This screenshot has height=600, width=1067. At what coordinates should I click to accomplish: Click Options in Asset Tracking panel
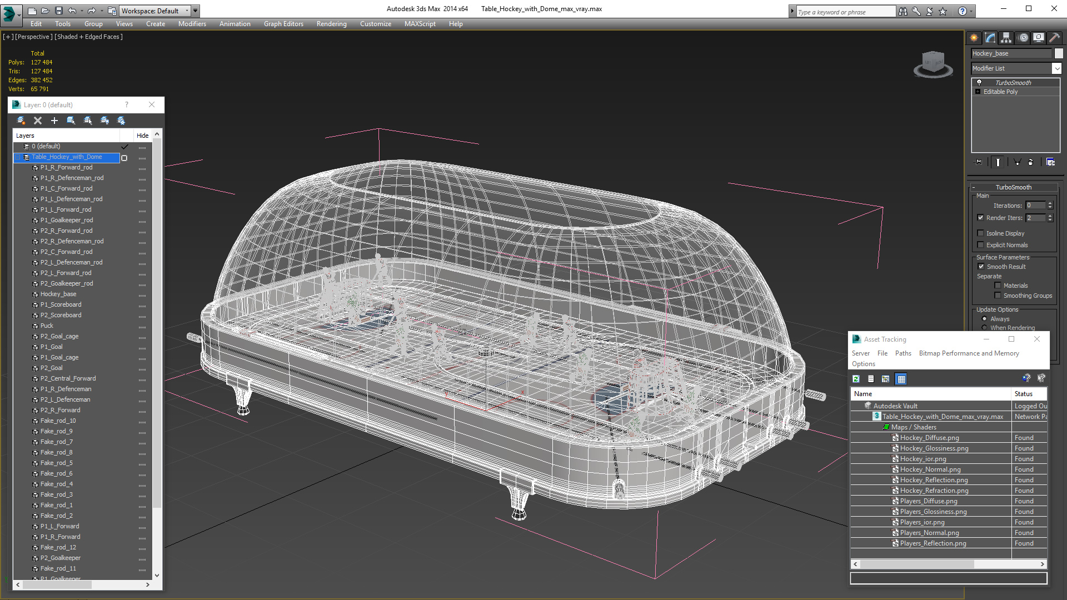862,364
